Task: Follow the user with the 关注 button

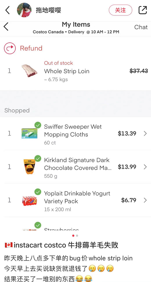Action: point(120,10)
